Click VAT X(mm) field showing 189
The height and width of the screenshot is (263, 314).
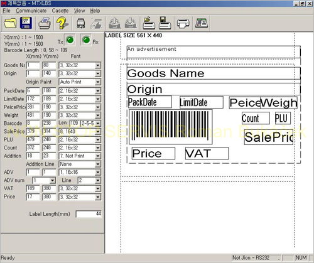[33, 188]
